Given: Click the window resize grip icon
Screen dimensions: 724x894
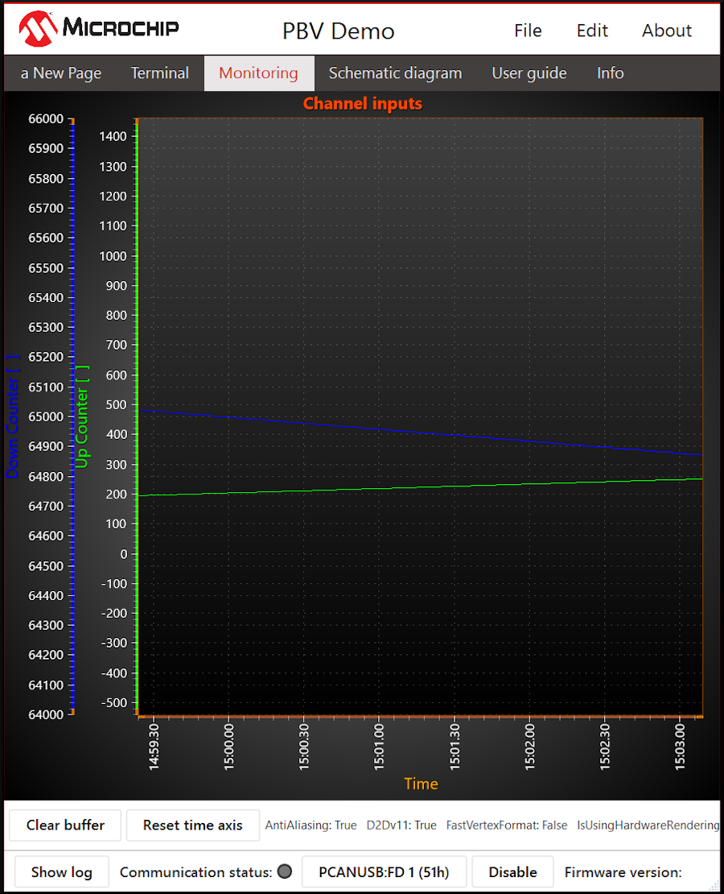Looking at the screenshot, I should coord(714,885).
